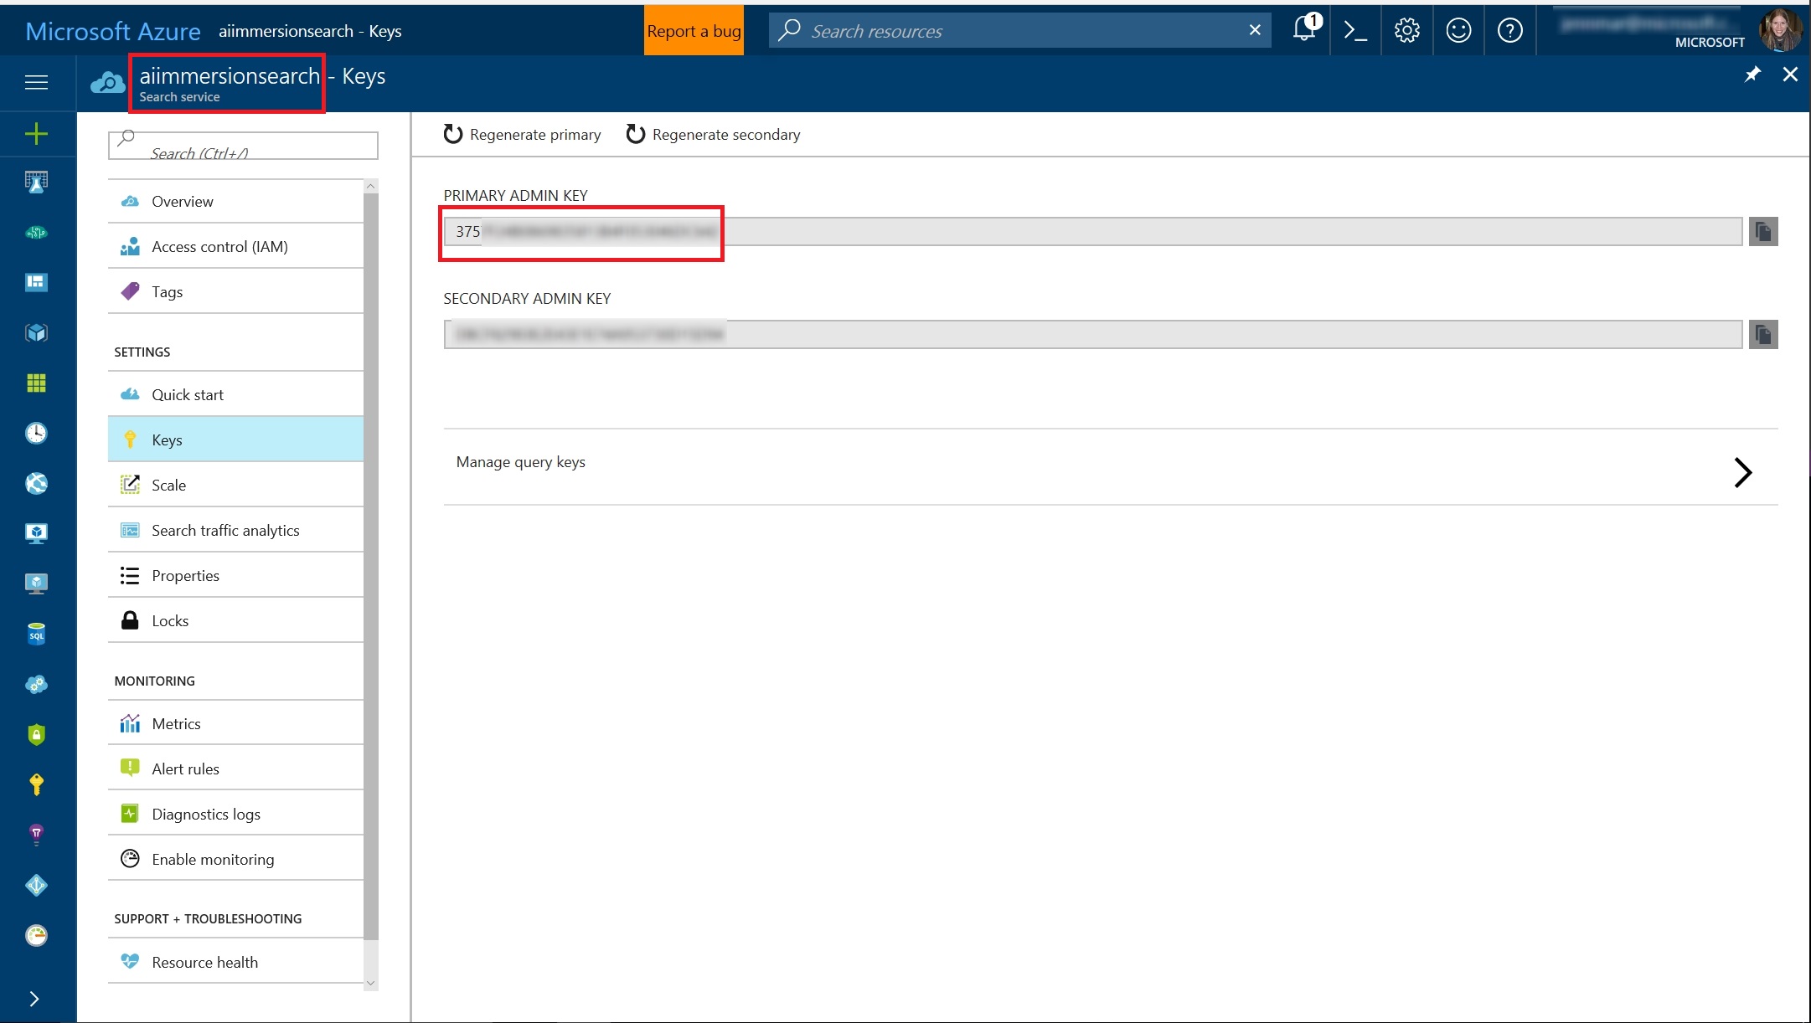
Task: Open the gauge monitor sidebar icon
Action: tap(36, 935)
